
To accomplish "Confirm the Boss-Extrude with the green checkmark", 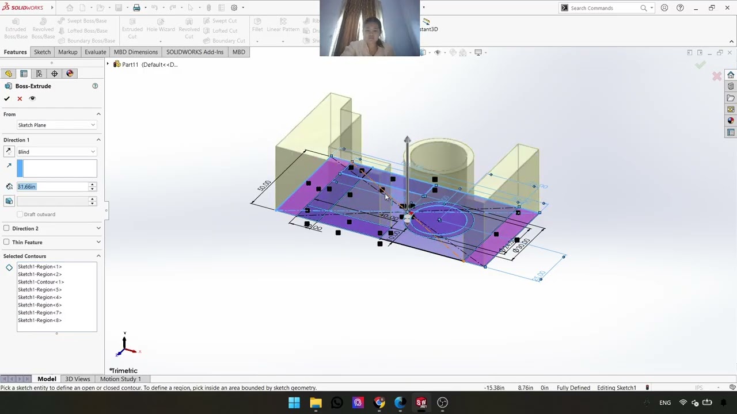I will pos(7,98).
